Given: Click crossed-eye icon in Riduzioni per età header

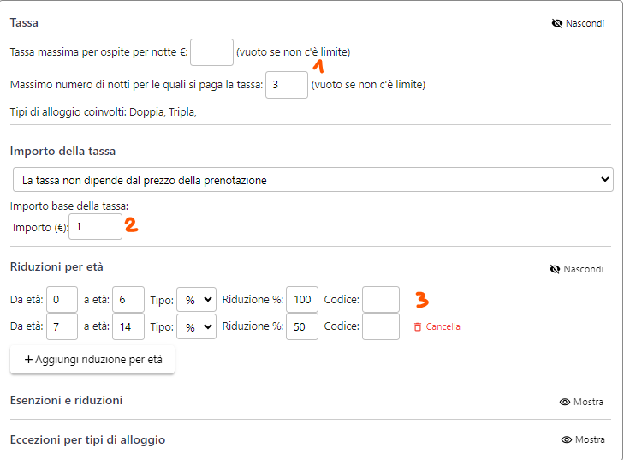Looking at the screenshot, I should click(555, 269).
